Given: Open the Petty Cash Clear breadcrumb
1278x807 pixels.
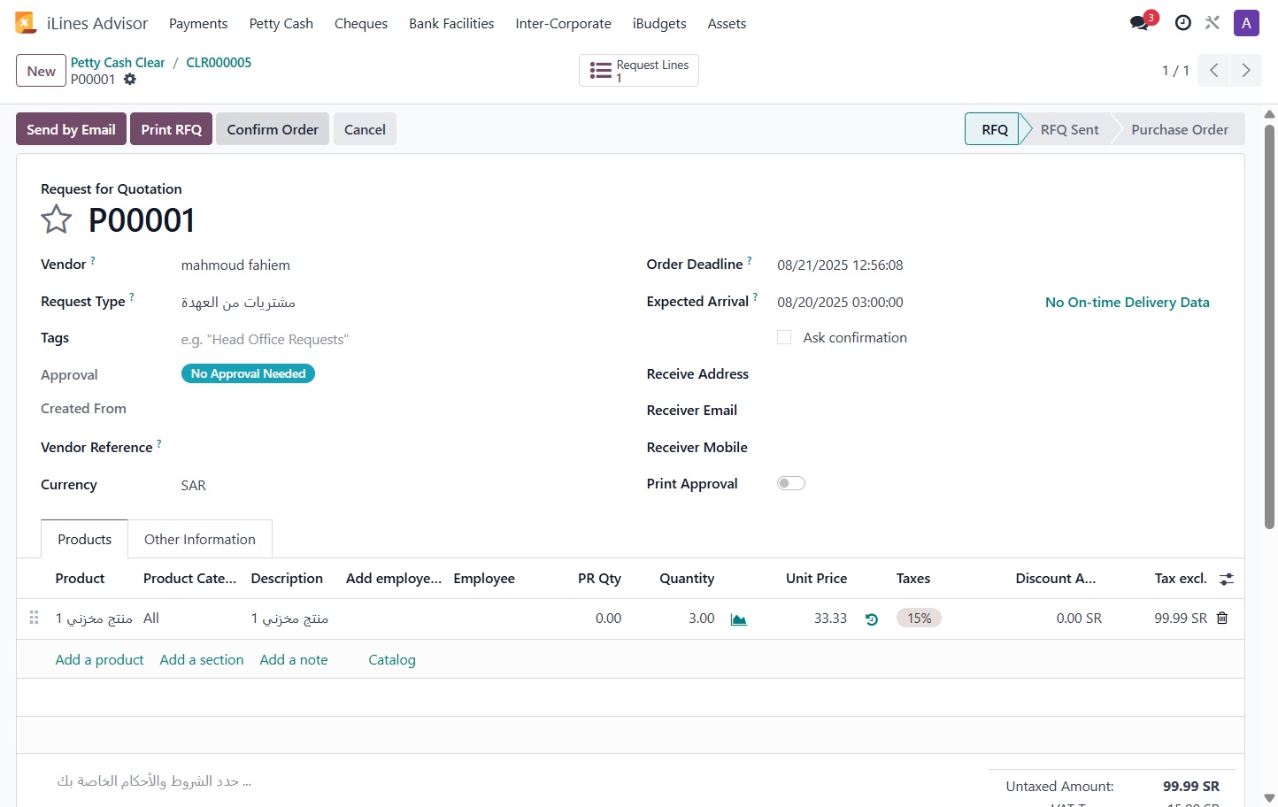Looking at the screenshot, I should [118, 62].
